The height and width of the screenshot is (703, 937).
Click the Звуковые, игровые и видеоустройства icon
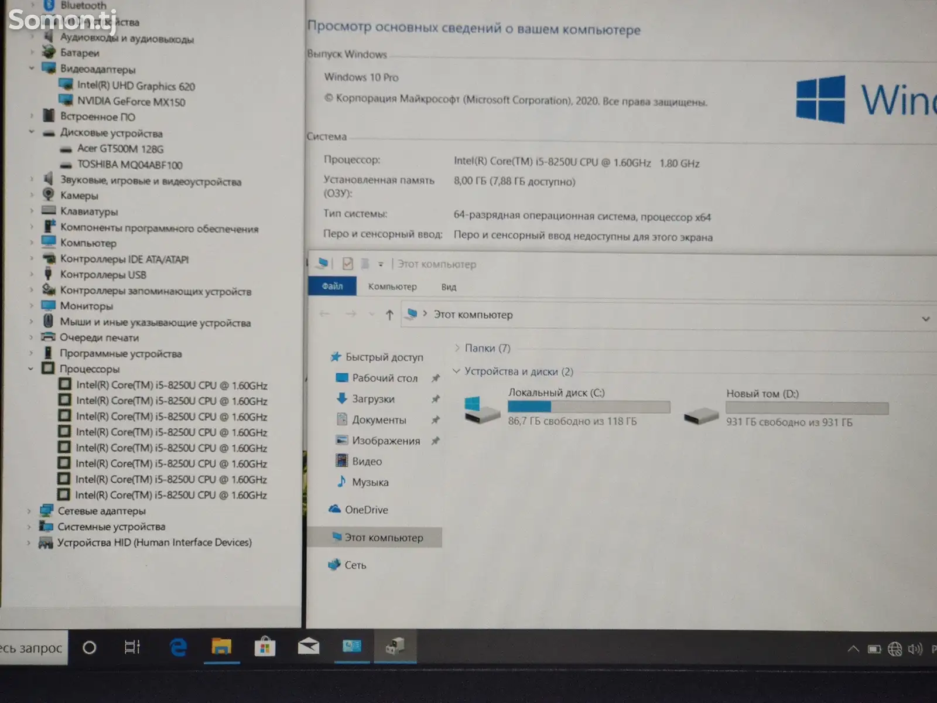tap(49, 179)
